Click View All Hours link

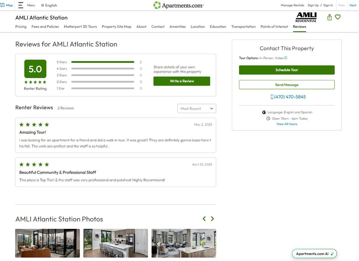(x=287, y=124)
